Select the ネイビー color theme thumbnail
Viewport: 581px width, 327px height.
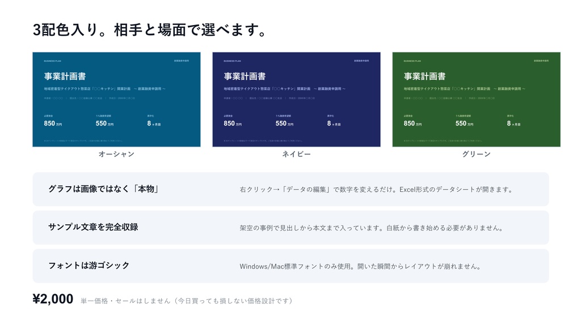coord(296,99)
